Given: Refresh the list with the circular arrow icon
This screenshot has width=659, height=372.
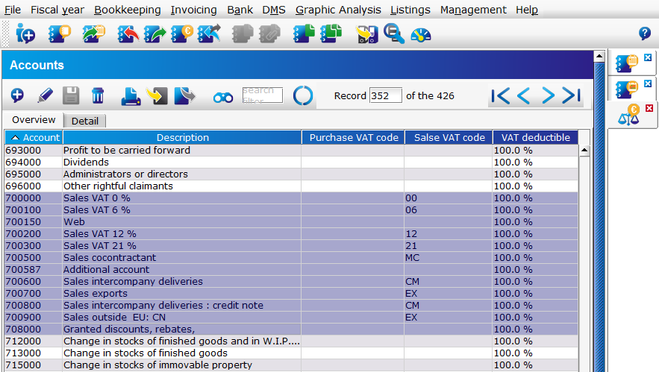Looking at the screenshot, I should click(303, 95).
